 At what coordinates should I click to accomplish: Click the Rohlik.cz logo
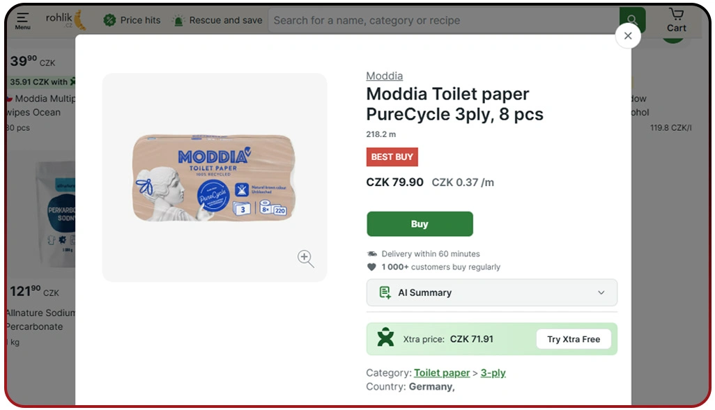(61, 19)
